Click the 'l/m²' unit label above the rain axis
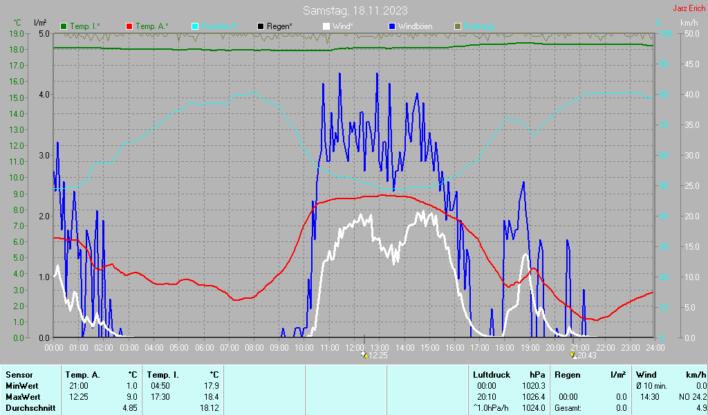The image size is (708, 415). click(39, 23)
